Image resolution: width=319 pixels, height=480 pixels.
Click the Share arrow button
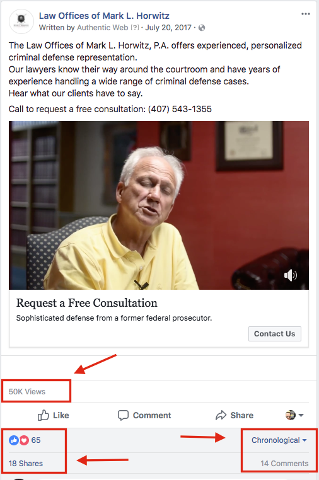(235, 415)
